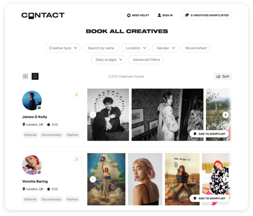The width and height of the screenshot is (253, 216).
Task: Bookmark James D Kelly's profile
Action: coord(76,95)
